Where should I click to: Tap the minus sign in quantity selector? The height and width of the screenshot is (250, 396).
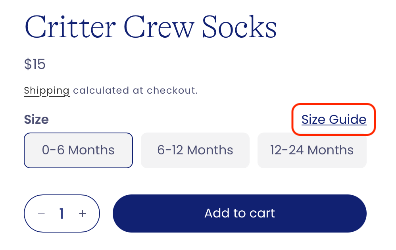point(41,213)
